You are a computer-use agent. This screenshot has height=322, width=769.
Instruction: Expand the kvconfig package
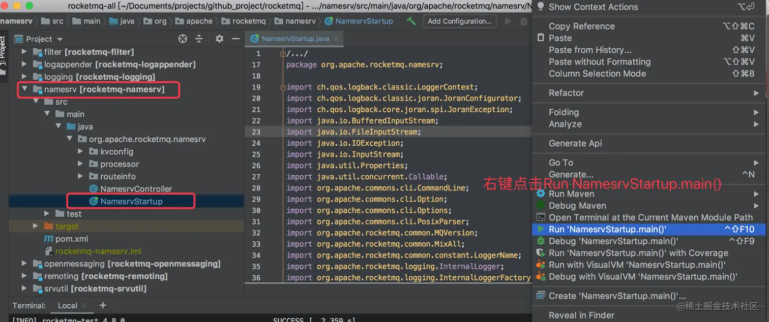80,151
